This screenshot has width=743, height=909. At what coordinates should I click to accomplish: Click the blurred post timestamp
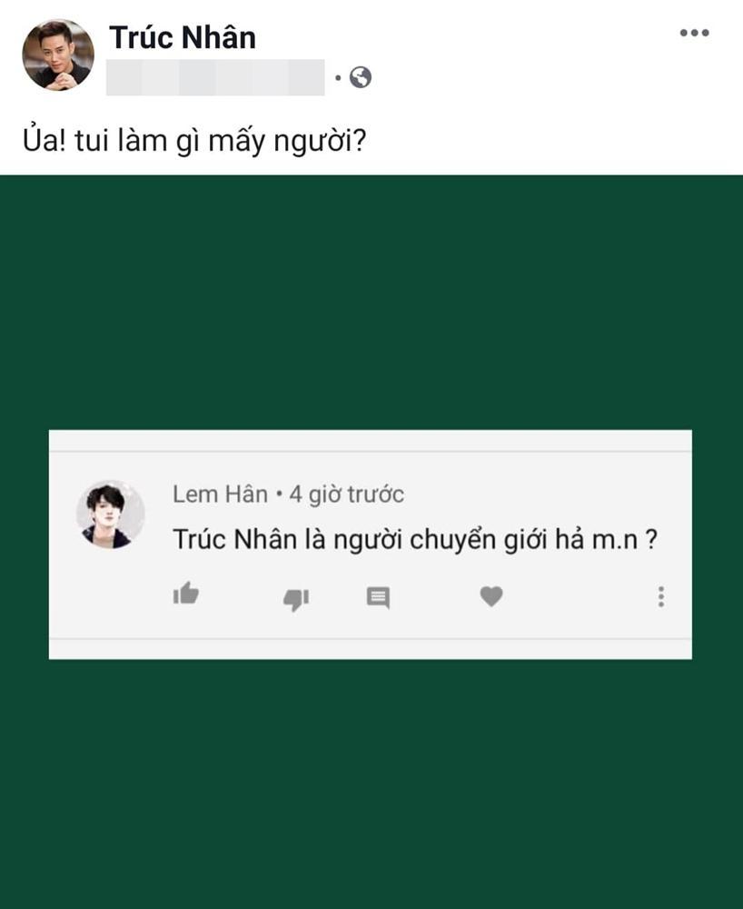[x=215, y=78]
